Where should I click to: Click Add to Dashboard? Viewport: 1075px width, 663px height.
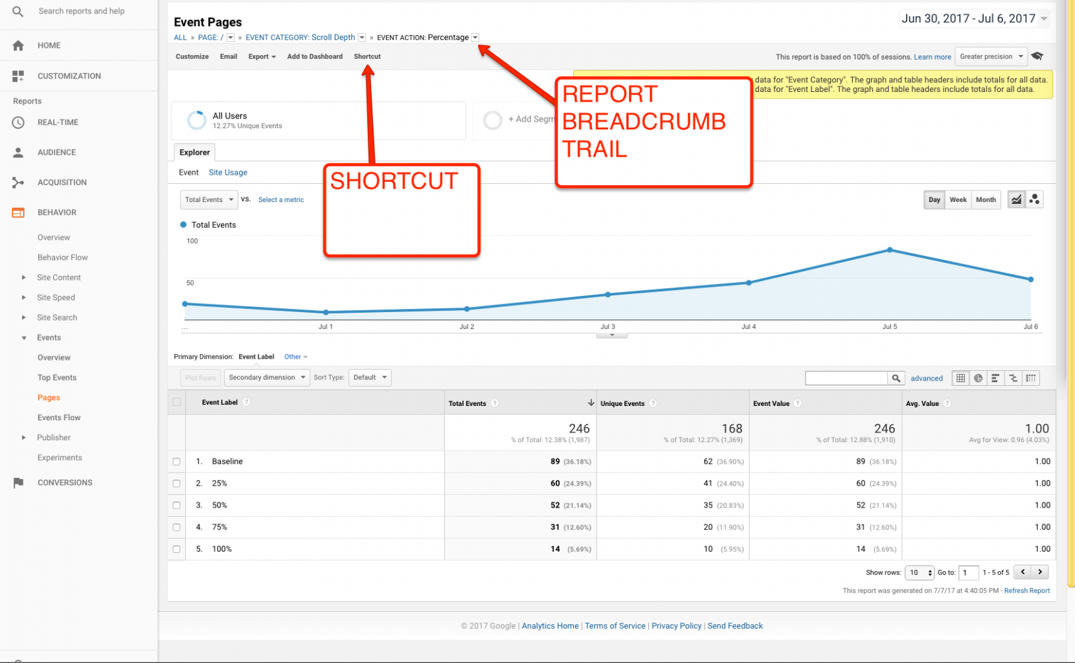coord(315,56)
